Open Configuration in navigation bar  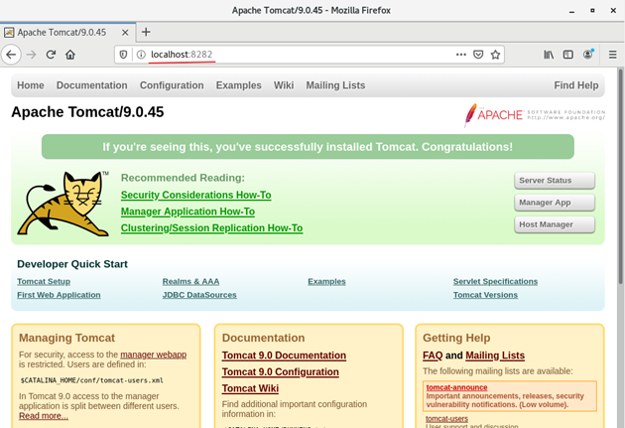pyautogui.click(x=172, y=85)
